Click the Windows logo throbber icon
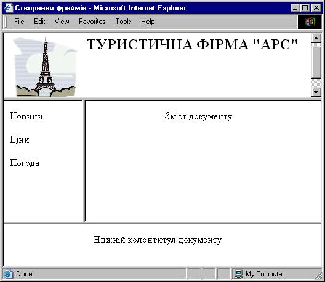The width and height of the screenshot is (325, 282). 310,22
